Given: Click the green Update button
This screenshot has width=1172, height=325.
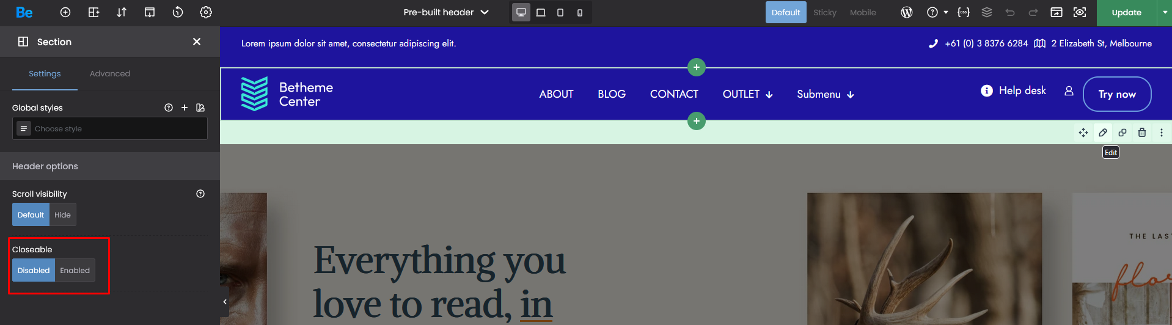Looking at the screenshot, I should pos(1126,12).
